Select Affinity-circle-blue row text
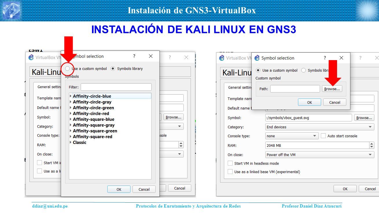379x213 pixels. coord(92,96)
